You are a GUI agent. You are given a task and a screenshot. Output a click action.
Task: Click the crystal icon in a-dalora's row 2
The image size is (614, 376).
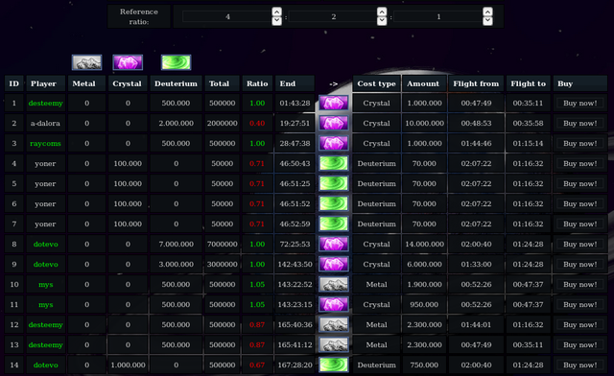pyautogui.click(x=333, y=123)
